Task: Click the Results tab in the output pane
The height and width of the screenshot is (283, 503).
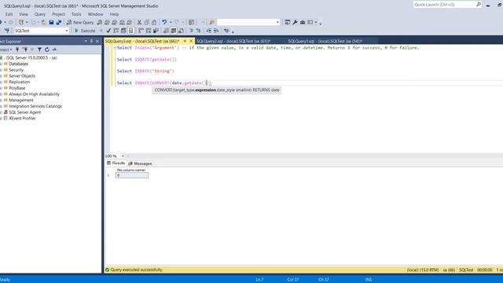Action: (x=116, y=164)
